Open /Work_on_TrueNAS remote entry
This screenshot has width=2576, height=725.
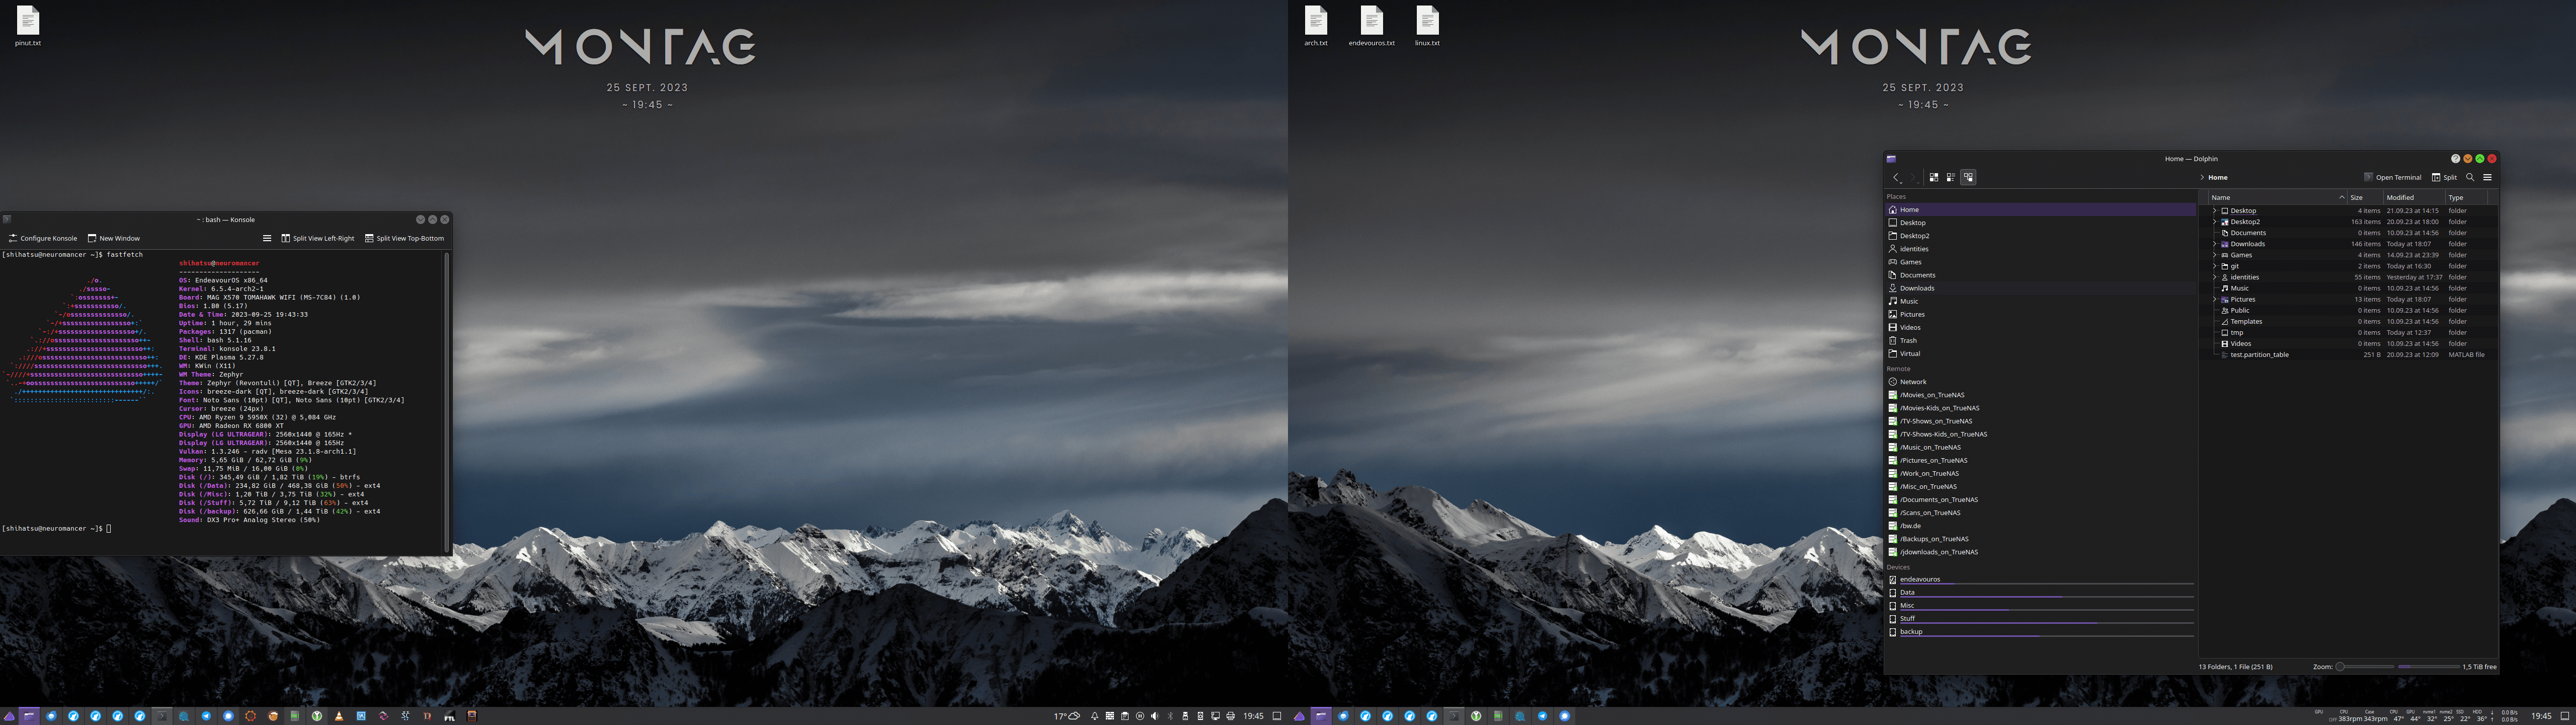point(2040,474)
